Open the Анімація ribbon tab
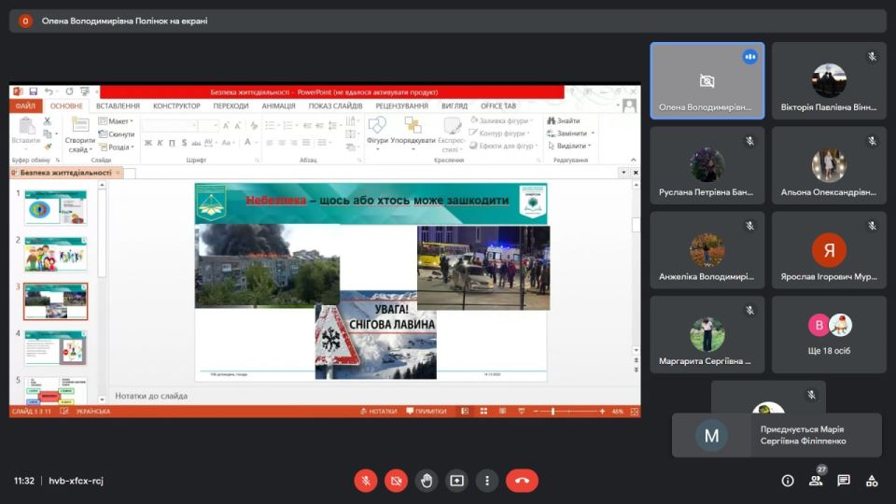Viewport: 896px width, 504px height. pos(278,106)
